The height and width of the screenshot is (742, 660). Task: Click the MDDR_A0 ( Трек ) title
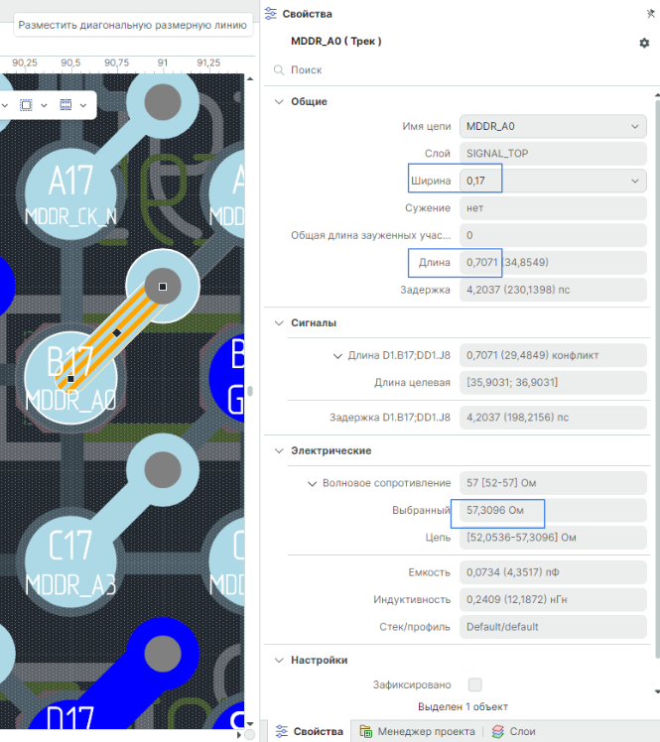coord(336,42)
